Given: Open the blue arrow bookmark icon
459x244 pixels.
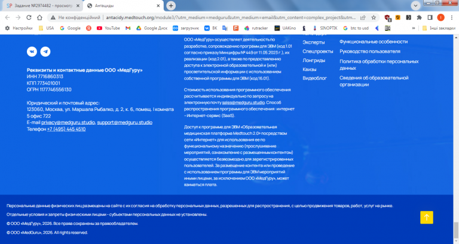Looking at the screenshot, I should pyautogui.click(x=377, y=28).
